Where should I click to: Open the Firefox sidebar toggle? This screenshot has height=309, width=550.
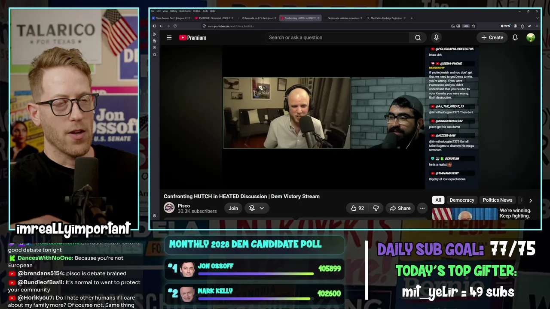[154, 26]
